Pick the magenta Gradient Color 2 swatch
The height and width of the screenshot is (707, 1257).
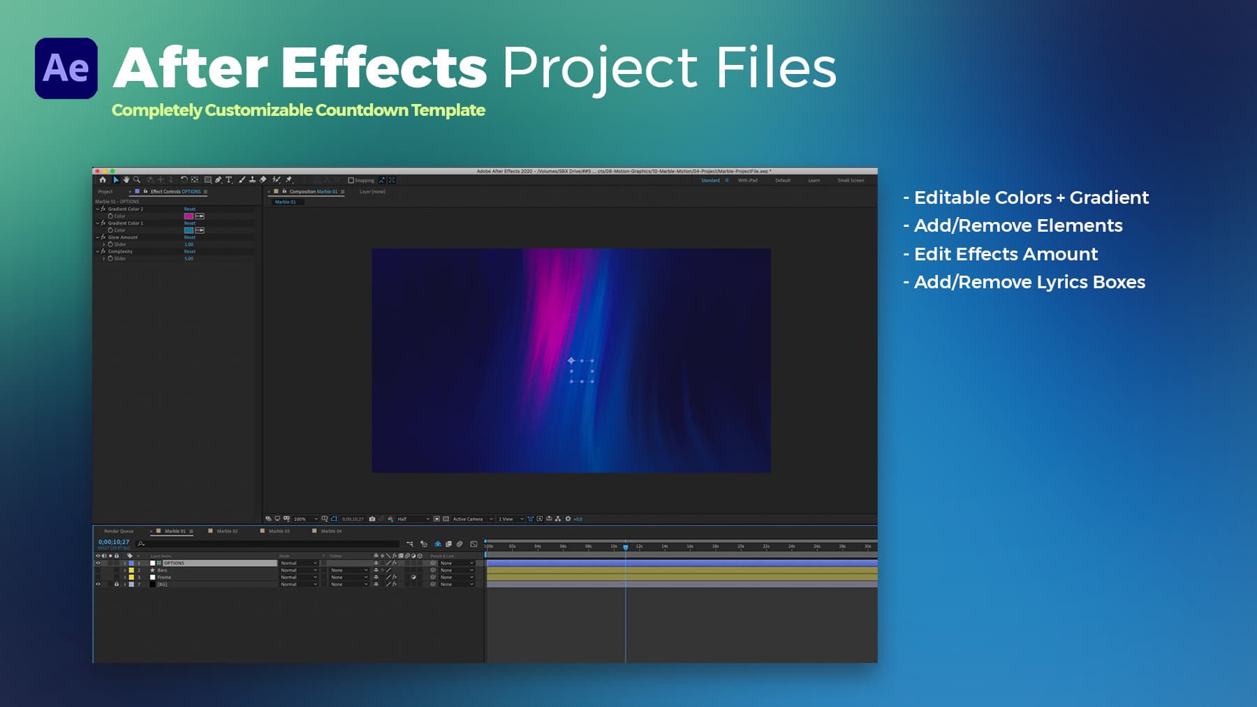point(189,216)
